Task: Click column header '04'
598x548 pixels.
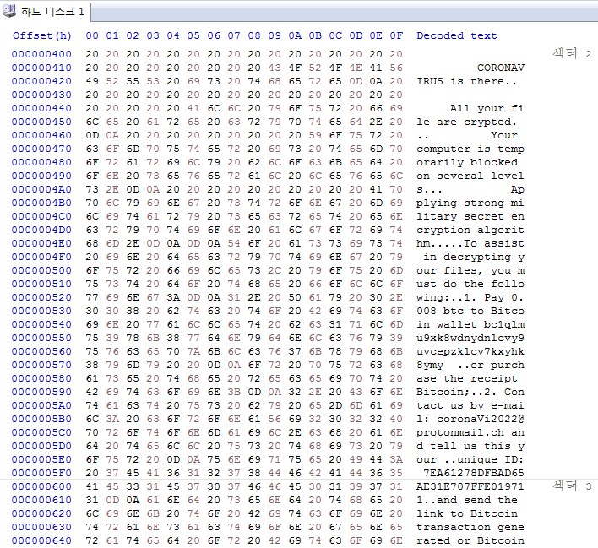Action: (173, 35)
